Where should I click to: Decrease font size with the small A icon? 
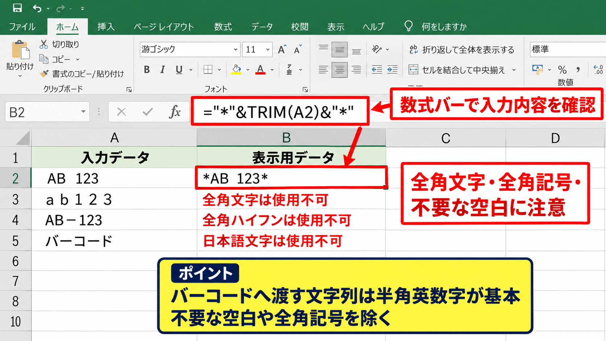[x=298, y=49]
